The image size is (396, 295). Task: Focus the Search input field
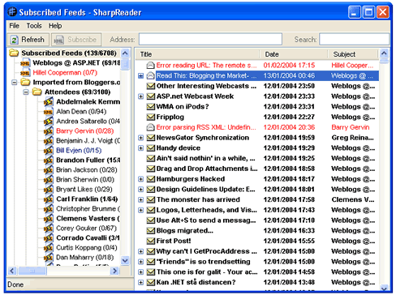click(x=354, y=40)
